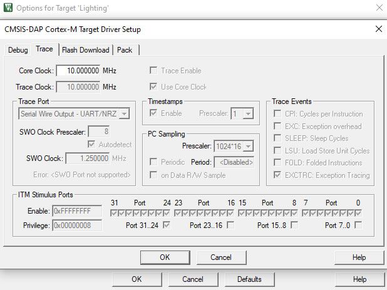Image resolution: width=387 pixels, height=290 pixels.
Task: Click Cancel in Options for Target window
Action: pyautogui.click(x=193, y=279)
